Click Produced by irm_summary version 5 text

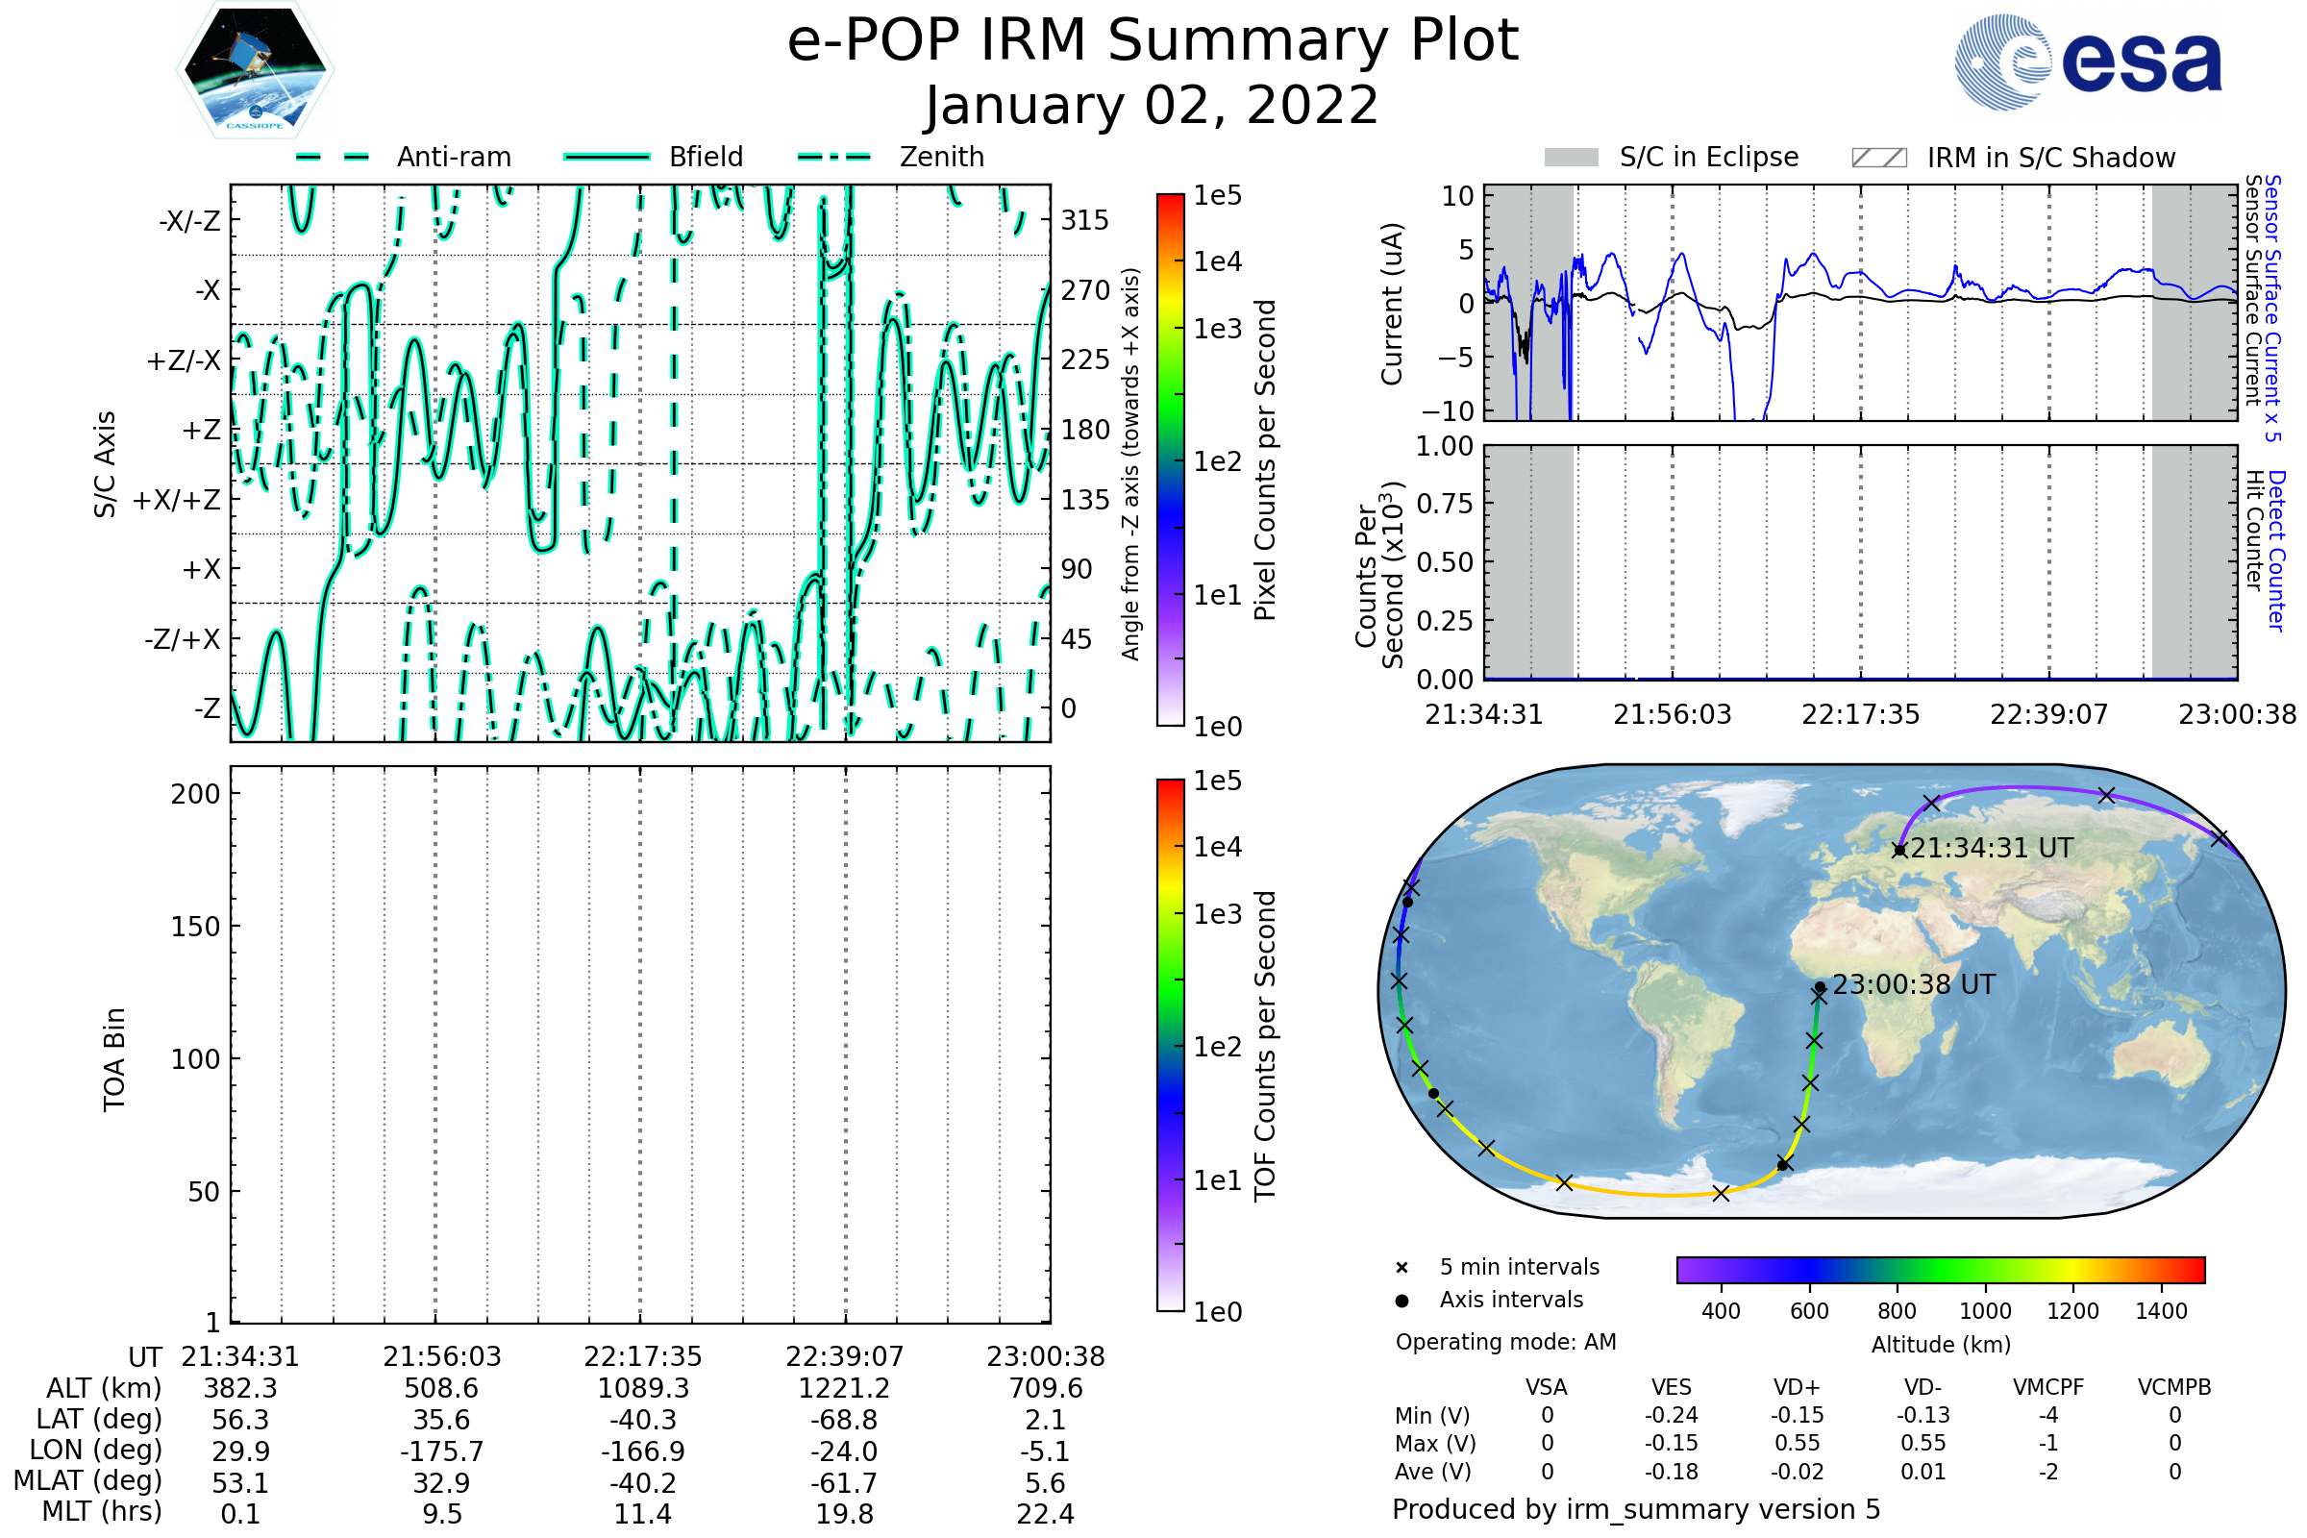click(x=1636, y=1509)
